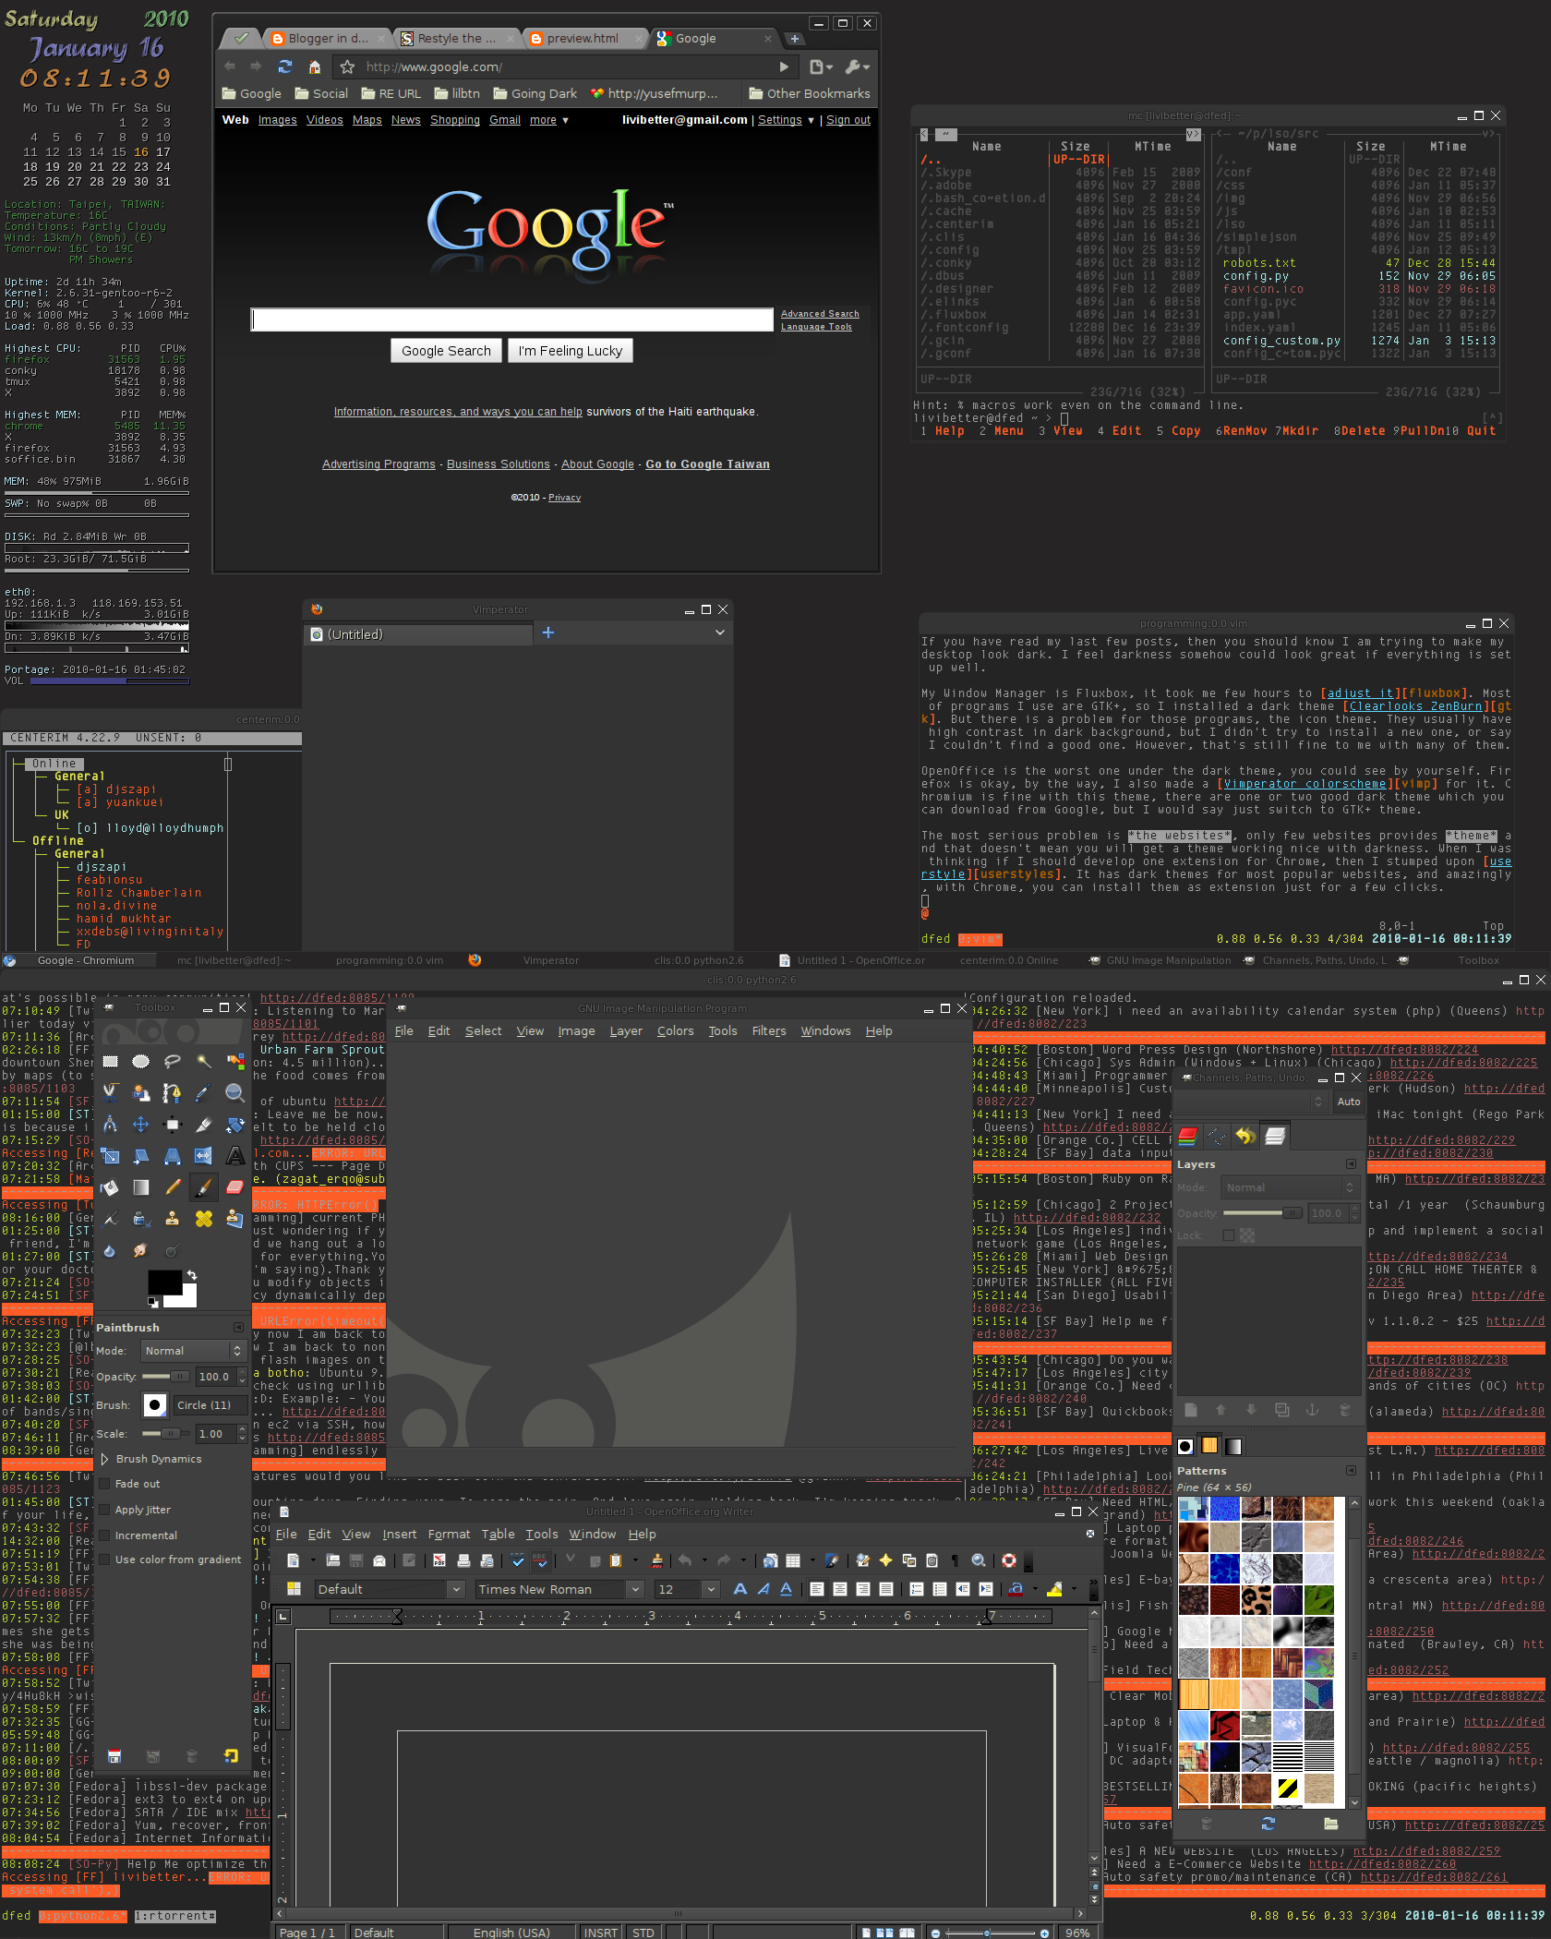Open the Advanced Search link
The width and height of the screenshot is (1551, 1939).
pyautogui.click(x=820, y=314)
